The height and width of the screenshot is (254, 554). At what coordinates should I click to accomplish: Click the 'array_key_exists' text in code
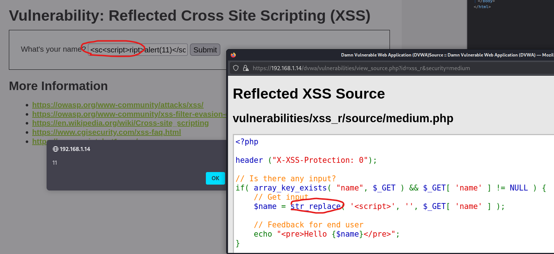tap(290, 188)
